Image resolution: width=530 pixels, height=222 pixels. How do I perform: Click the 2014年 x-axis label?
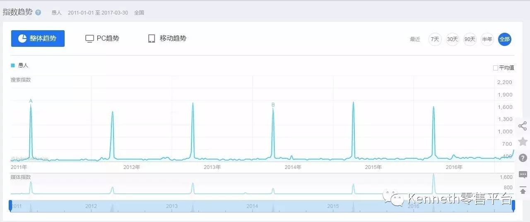pyautogui.click(x=293, y=167)
